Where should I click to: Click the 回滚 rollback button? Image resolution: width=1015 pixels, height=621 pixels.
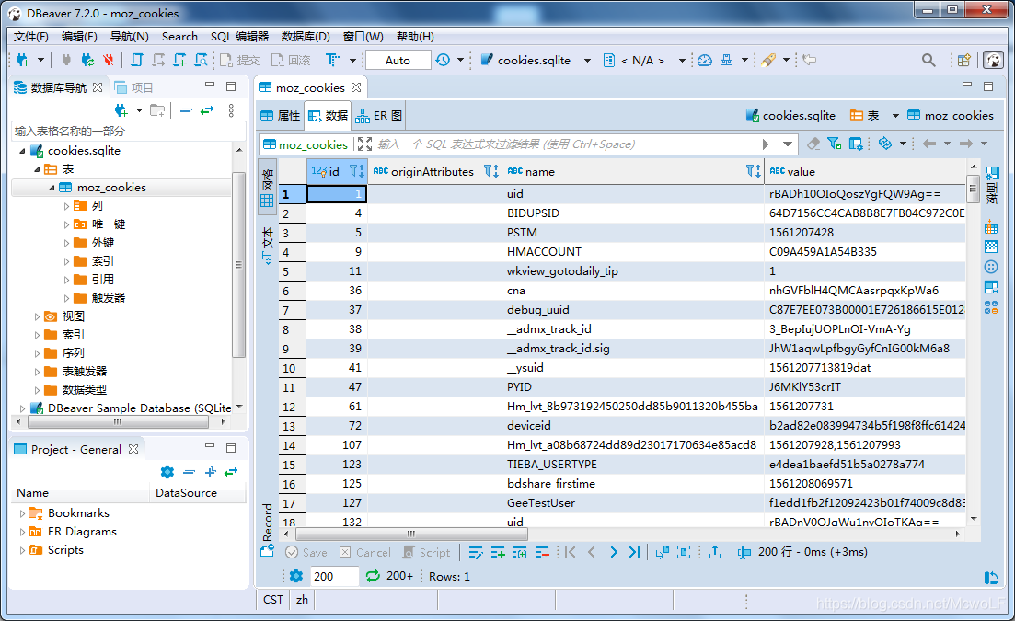pos(291,60)
